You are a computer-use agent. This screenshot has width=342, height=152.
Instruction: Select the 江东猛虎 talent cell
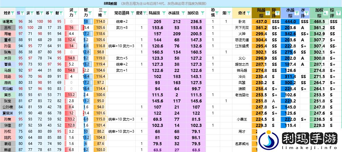(x=242, y=46)
